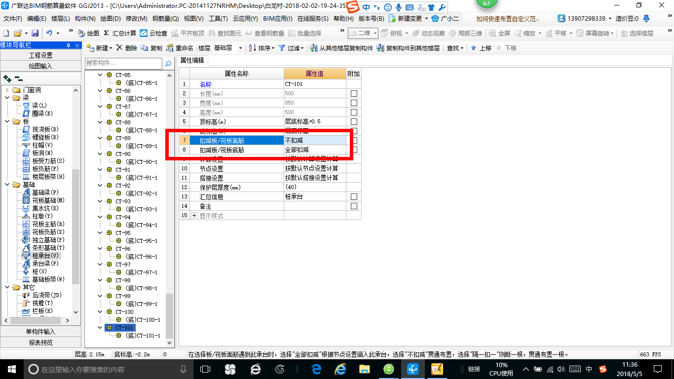Expand the 门窗洞 folder
This screenshot has width=674, height=379.
pos(7,90)
